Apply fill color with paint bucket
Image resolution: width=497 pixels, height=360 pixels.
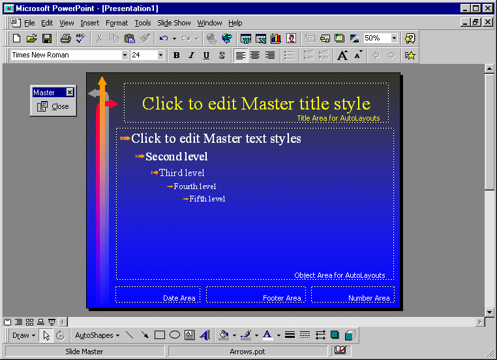pos(224,335)
